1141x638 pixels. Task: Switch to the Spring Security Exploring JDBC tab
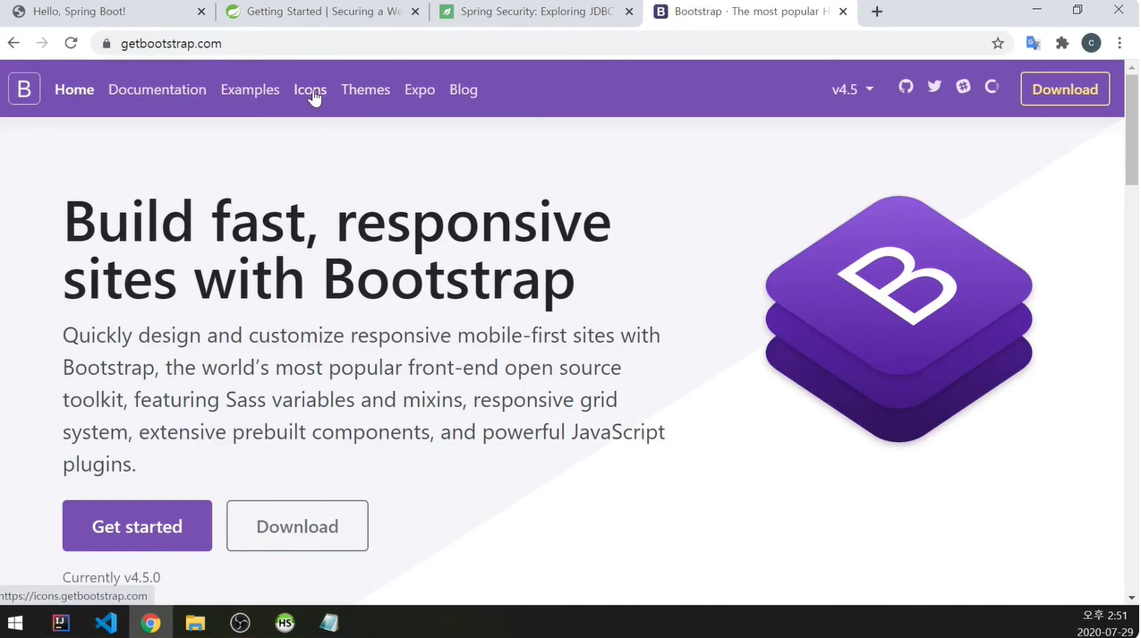[x=535, y=12]
